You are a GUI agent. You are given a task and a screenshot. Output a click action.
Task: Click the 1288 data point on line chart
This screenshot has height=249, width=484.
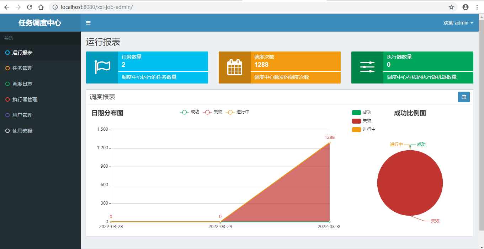330,142
